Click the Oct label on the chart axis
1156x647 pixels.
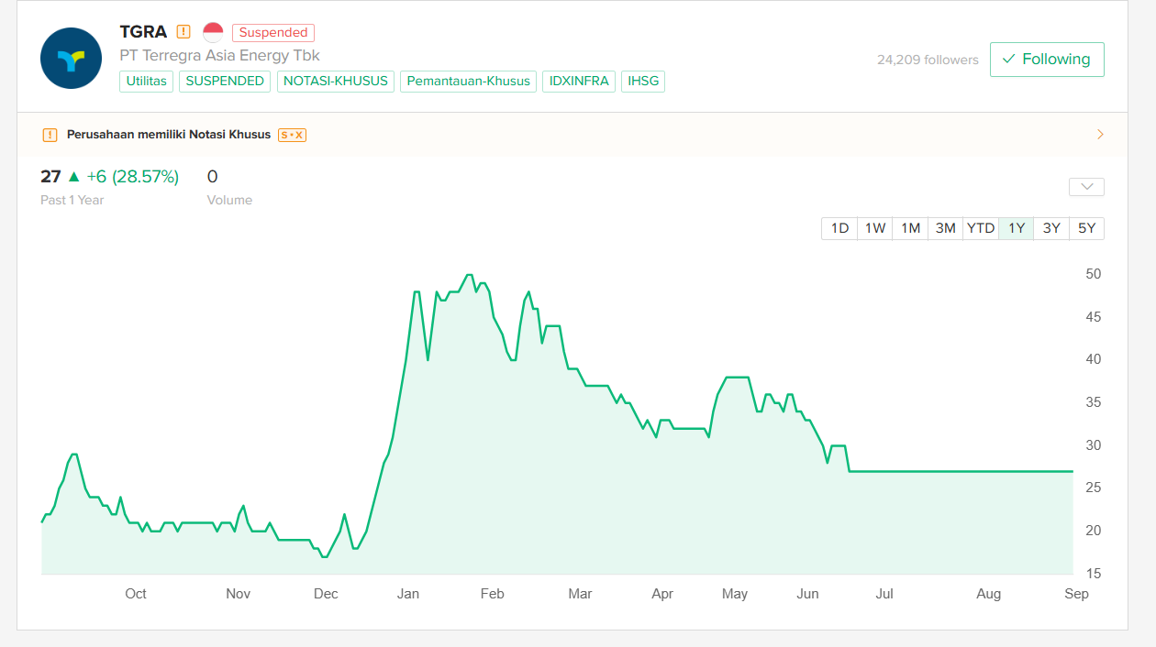[136, 594]
